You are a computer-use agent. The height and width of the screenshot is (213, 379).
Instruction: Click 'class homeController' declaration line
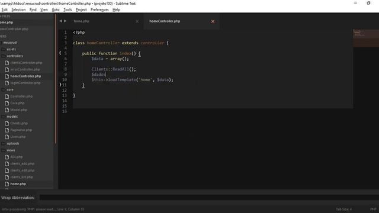(x=121, y=43)
